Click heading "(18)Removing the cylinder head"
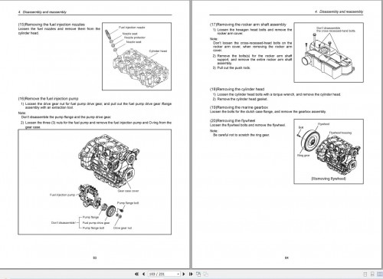This screenshot has height=279, width=383. tap(237, 89)
